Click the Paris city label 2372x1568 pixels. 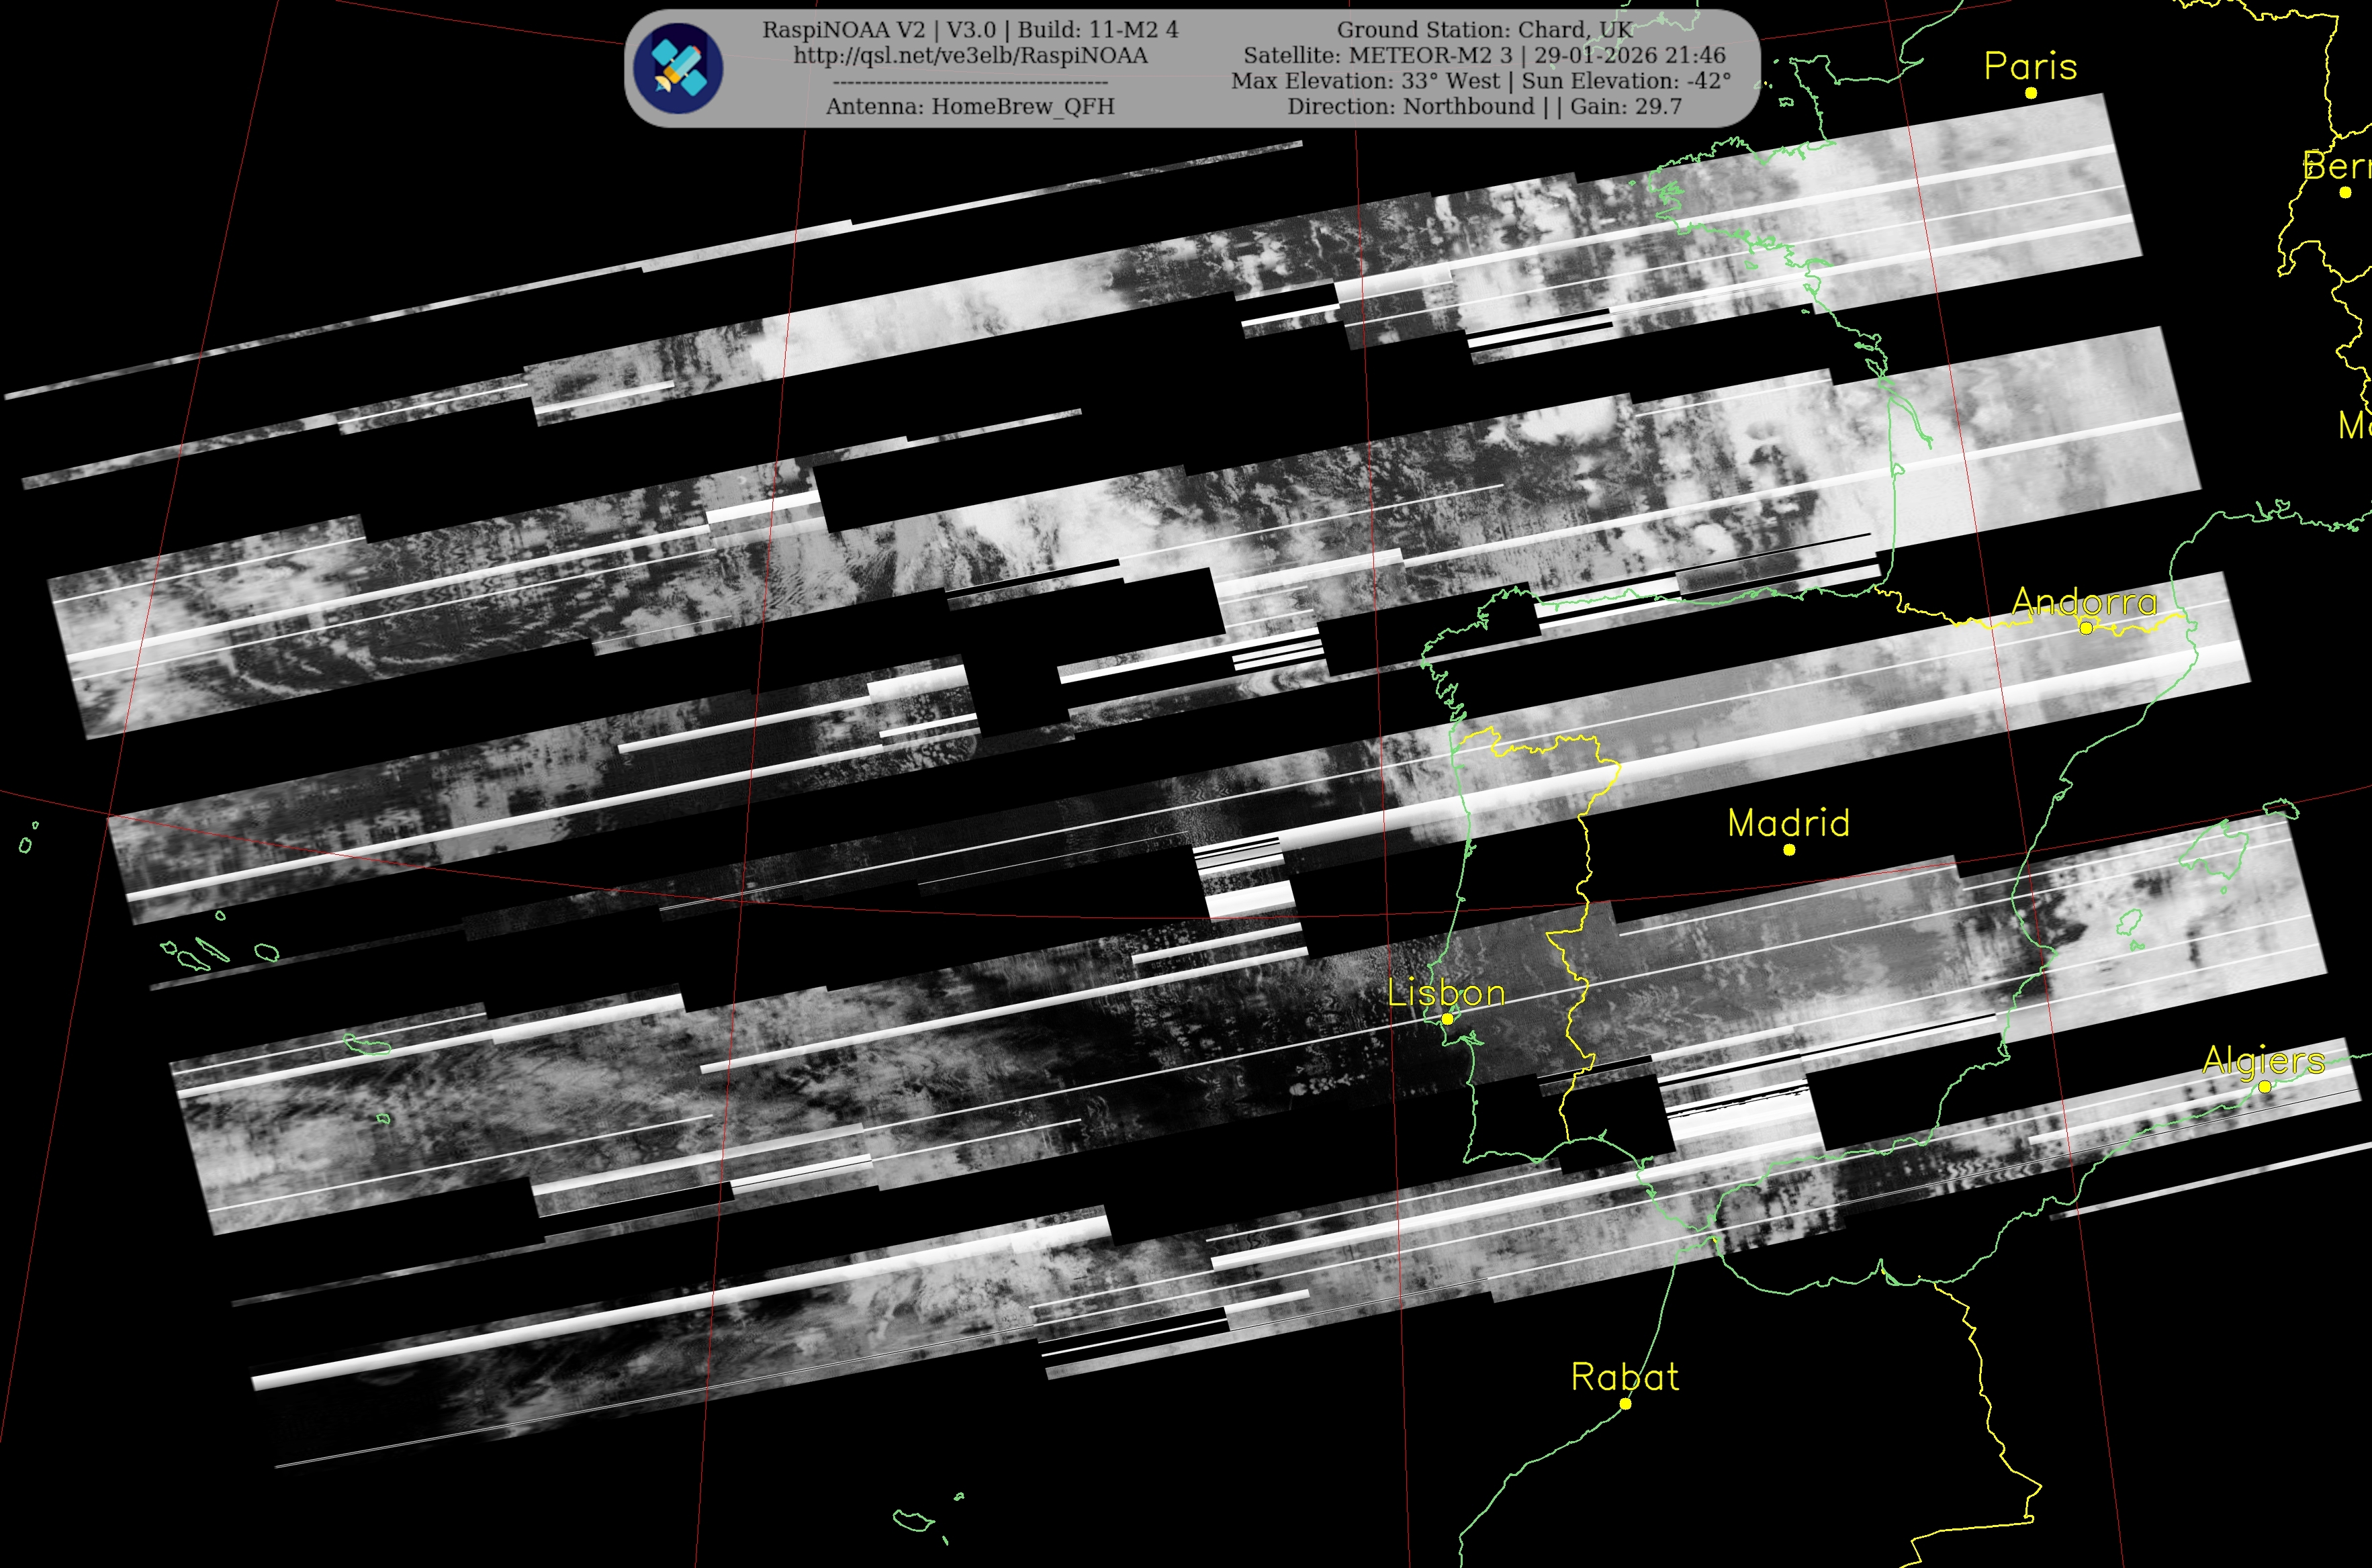(x=2030, y=66)
